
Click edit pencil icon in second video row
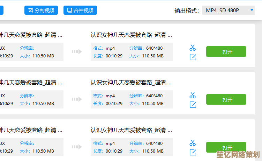coord(193,105)
